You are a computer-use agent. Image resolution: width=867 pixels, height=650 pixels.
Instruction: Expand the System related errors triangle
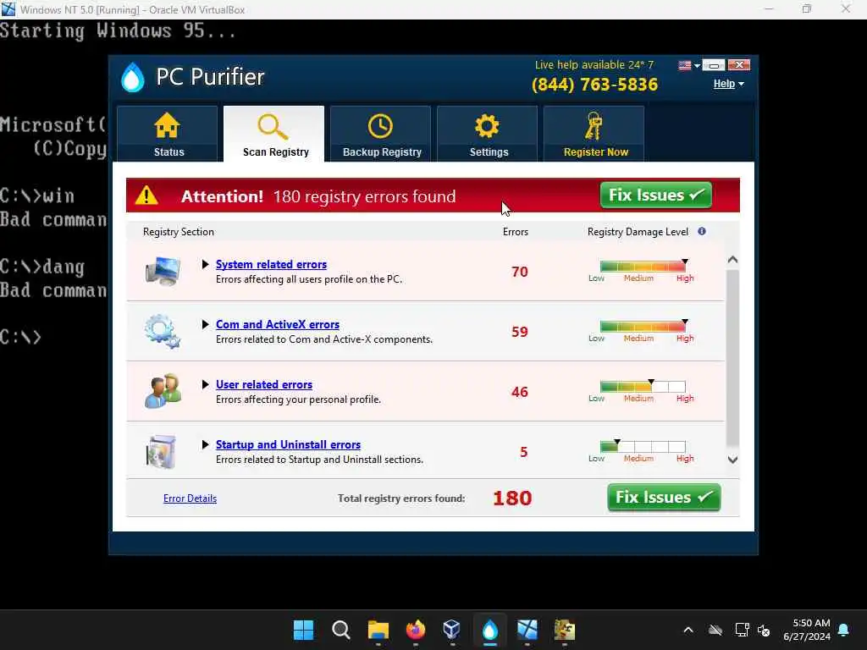tap(205, 265)
